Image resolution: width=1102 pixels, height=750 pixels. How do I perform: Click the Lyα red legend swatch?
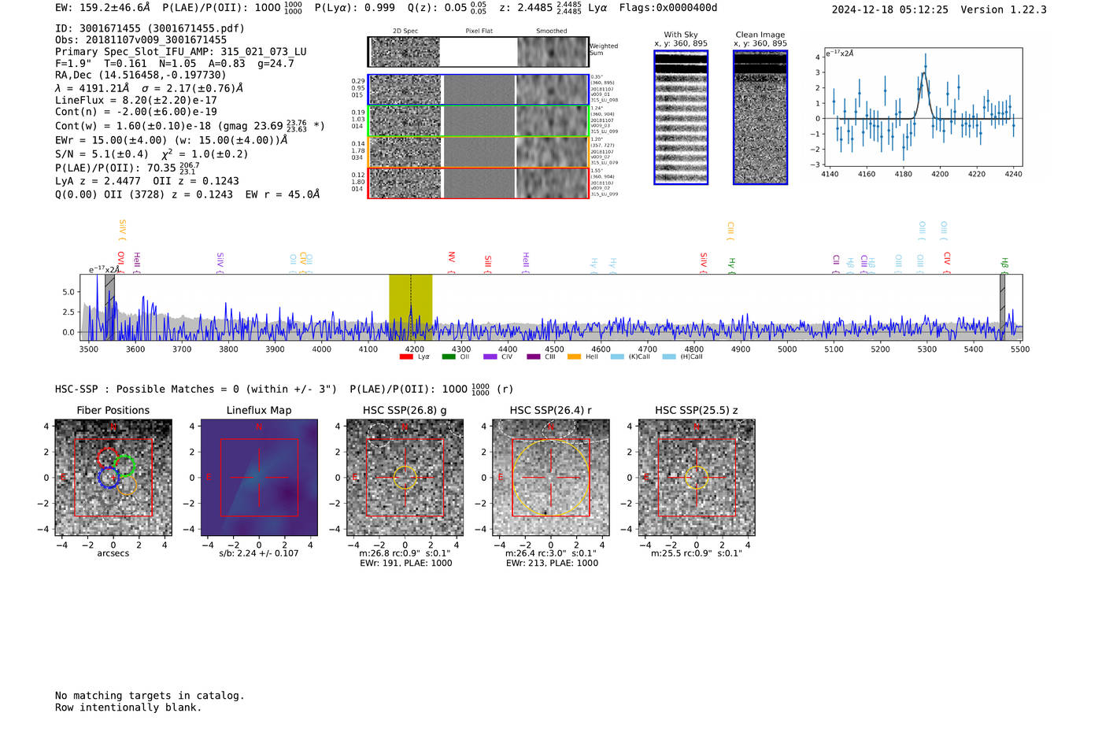click(x=406, y=357)
